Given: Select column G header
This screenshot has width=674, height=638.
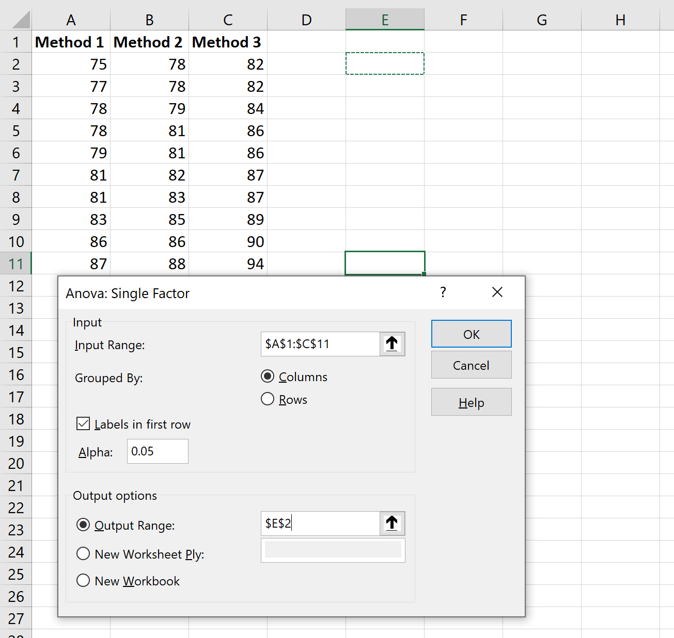Looking at the screenshot, I should tap(542, 20).
